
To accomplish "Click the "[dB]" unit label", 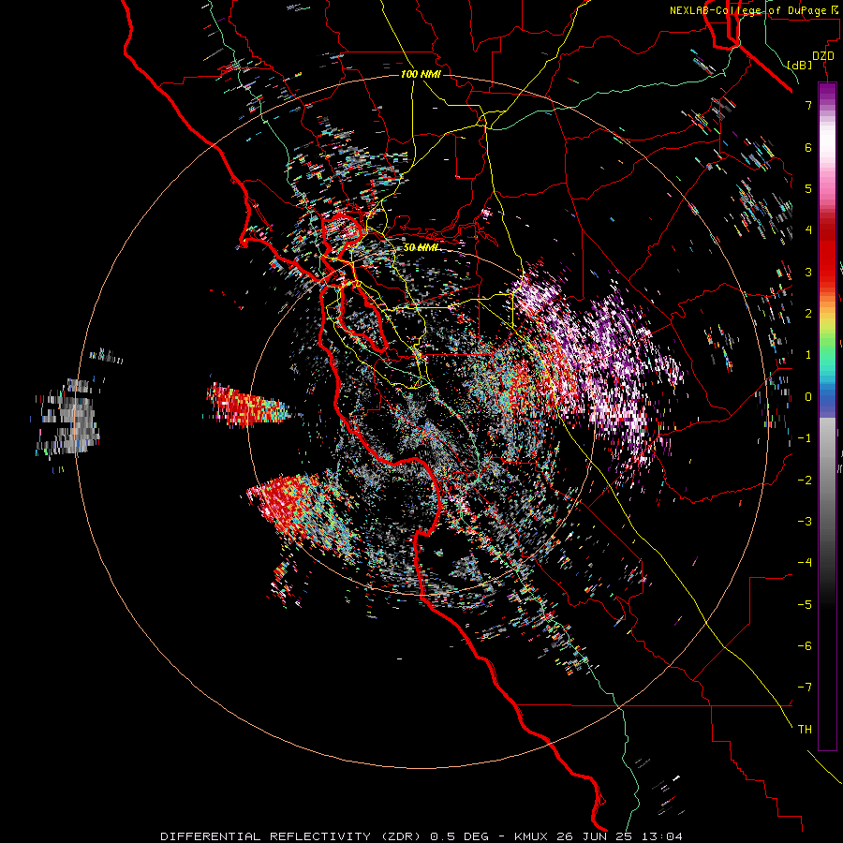I will (x=800, y=65).
